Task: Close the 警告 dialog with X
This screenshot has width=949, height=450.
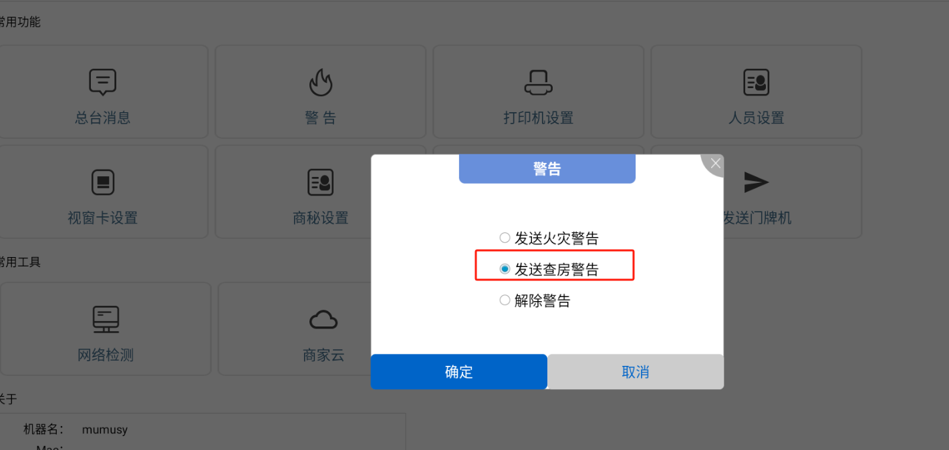Action: click(x=716, y=163)
